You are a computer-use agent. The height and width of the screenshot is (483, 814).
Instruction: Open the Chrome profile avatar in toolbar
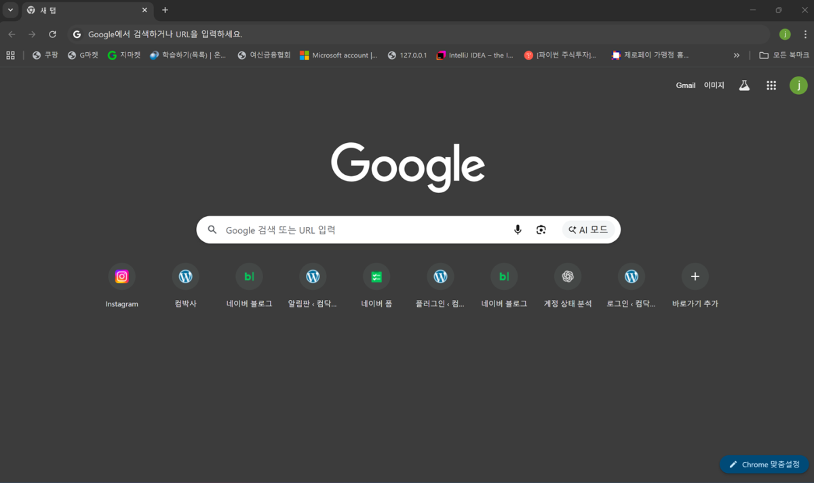(785, 35)
